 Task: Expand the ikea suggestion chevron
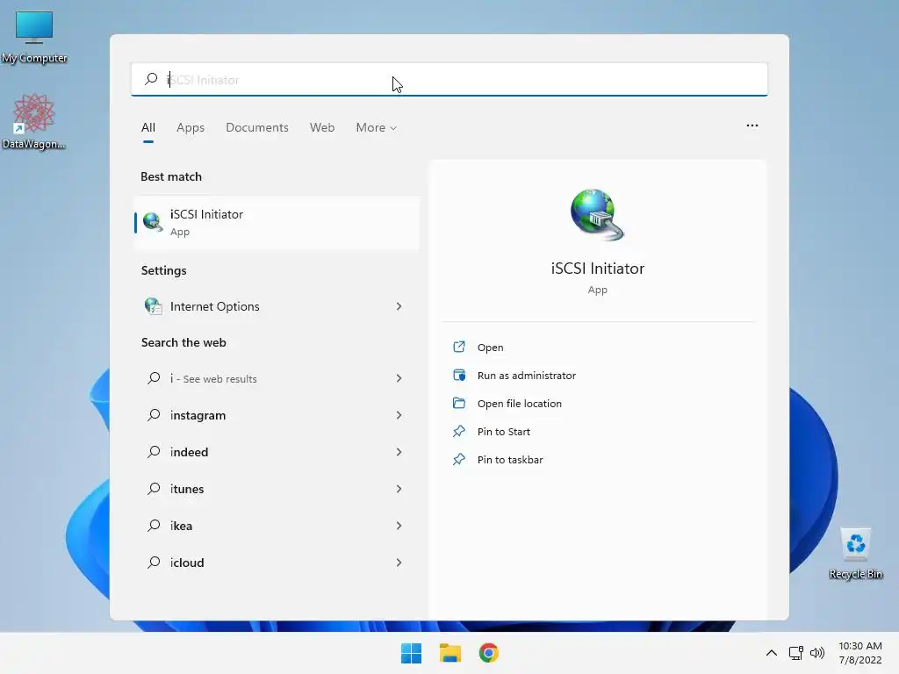click(399, 525)
